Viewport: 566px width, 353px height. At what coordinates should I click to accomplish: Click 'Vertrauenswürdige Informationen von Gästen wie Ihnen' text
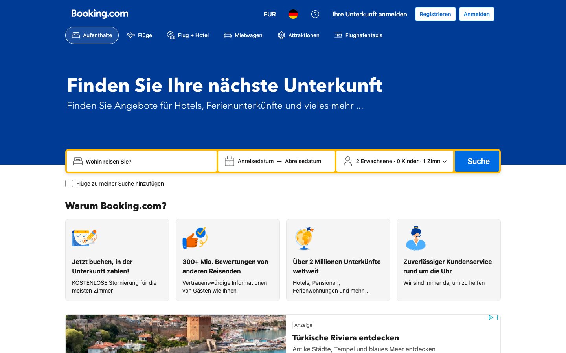coord(224,287)
